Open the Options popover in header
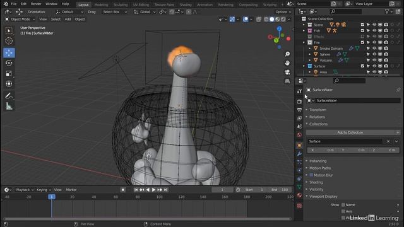 click(283, 12)
